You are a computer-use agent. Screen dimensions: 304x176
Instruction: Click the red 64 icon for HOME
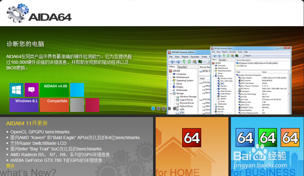(x=192, y=138)
